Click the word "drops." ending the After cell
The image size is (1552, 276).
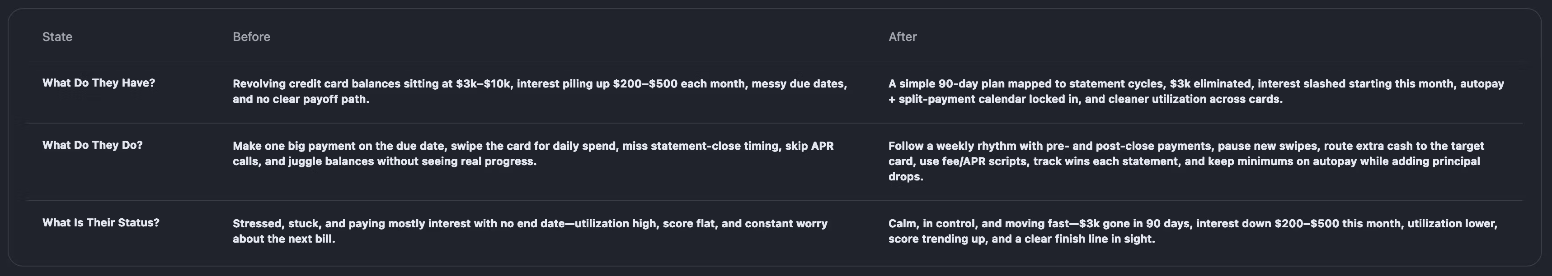(x=906, y=177)
